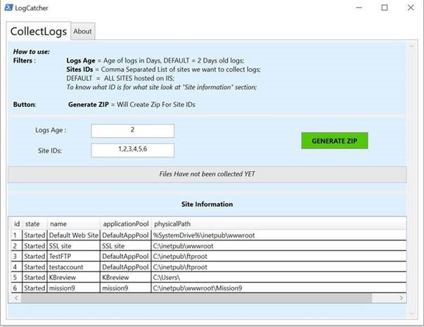Select the CollectLogs tab
Image resolution: width=424 pixels, height=327 pixels.
[x=39, y=31]
